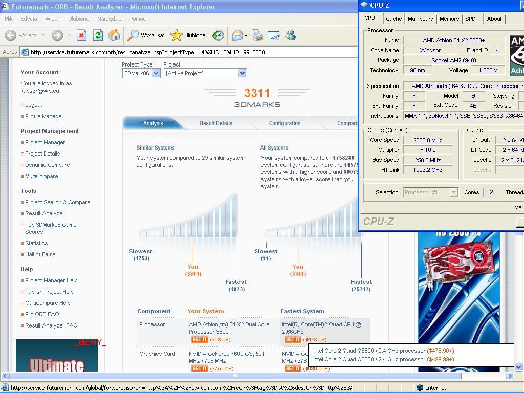Expand the Active Project dropdown
The image size is (524, 393).
242,73
